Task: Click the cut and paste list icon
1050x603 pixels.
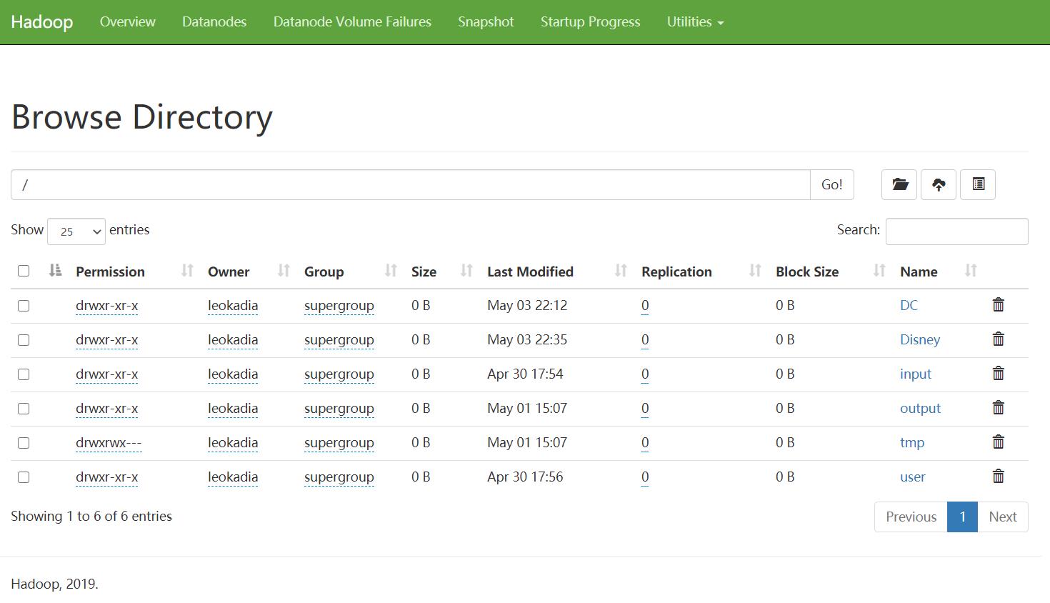Action: 978,184
